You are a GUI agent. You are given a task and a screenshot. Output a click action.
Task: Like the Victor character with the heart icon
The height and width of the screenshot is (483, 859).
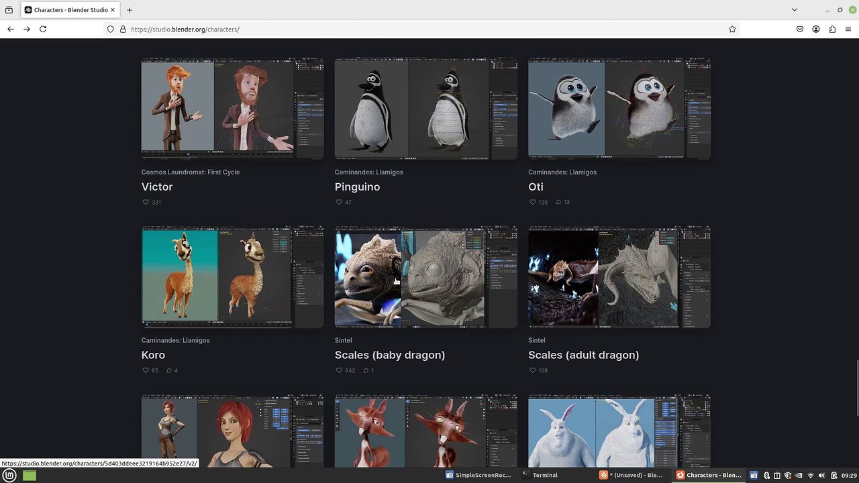pos(146,203)
